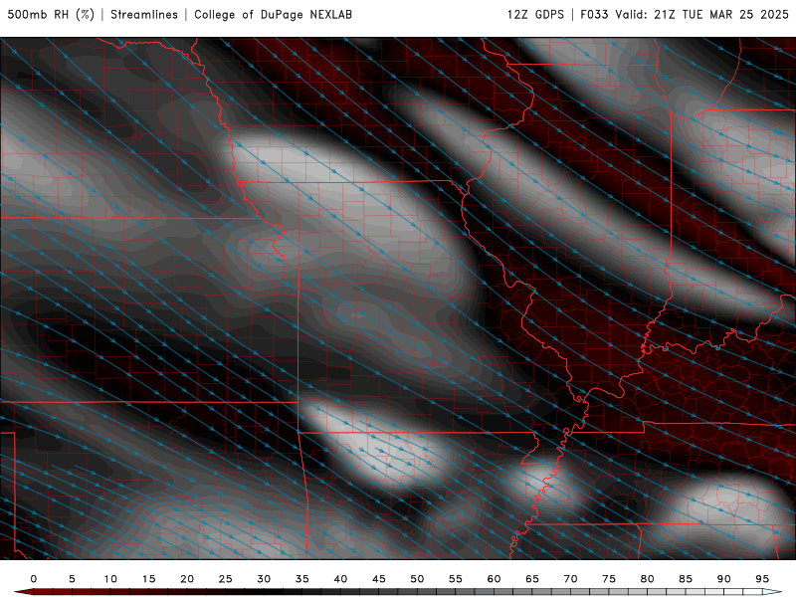Click the "75" colorbar label
Image resolution: width=796 pixels, height=597 pixels.
tap(609, 579)
